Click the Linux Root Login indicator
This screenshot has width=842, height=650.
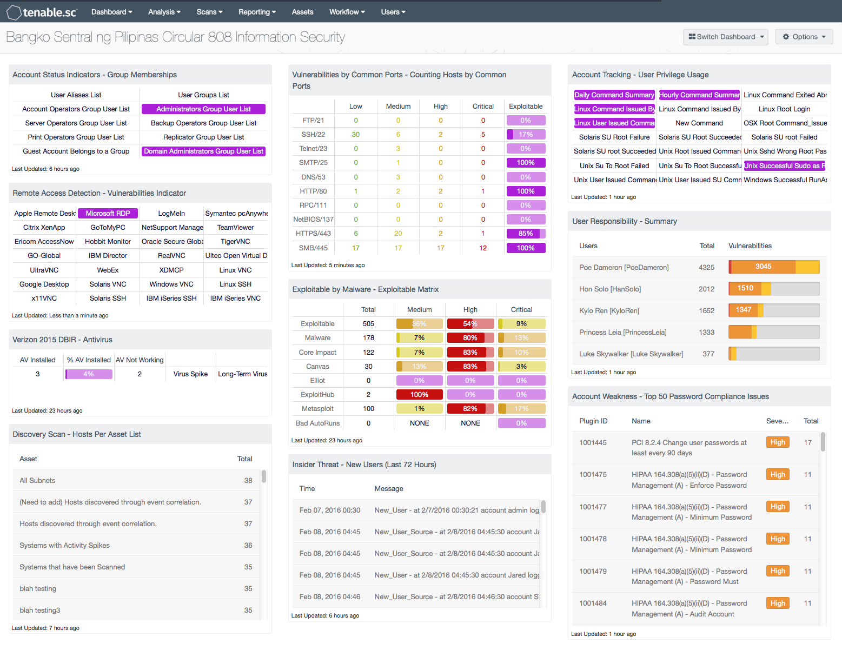click(x=785, y=109)
